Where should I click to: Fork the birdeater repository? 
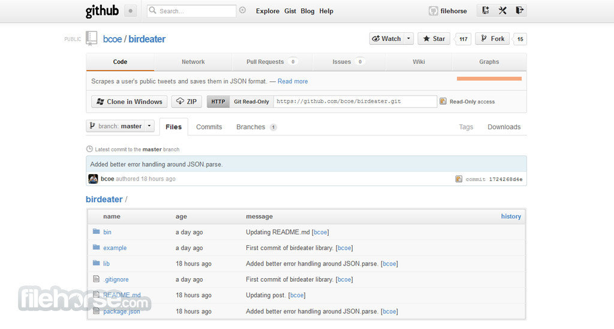pos(492,39)
